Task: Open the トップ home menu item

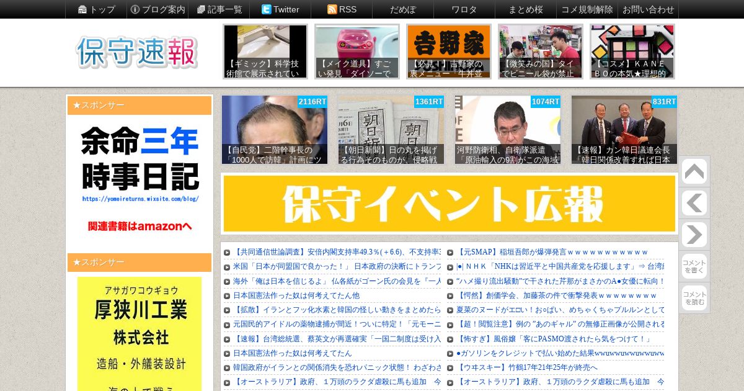Action: point(96,9)
